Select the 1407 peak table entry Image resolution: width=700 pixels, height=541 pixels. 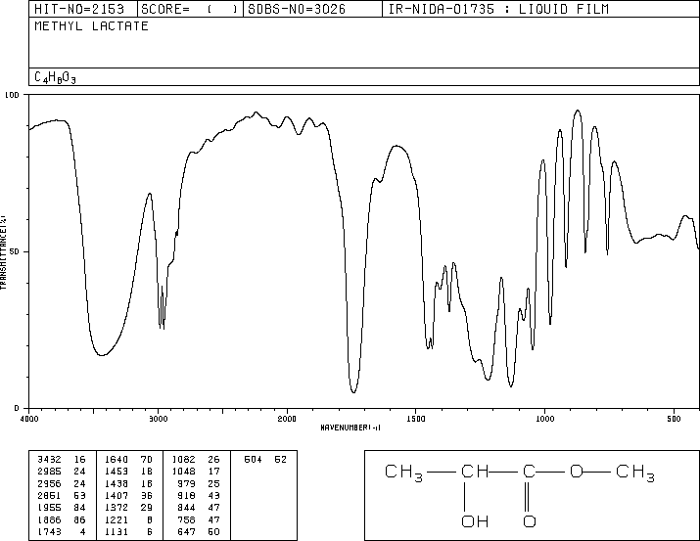tap(117, 495)
